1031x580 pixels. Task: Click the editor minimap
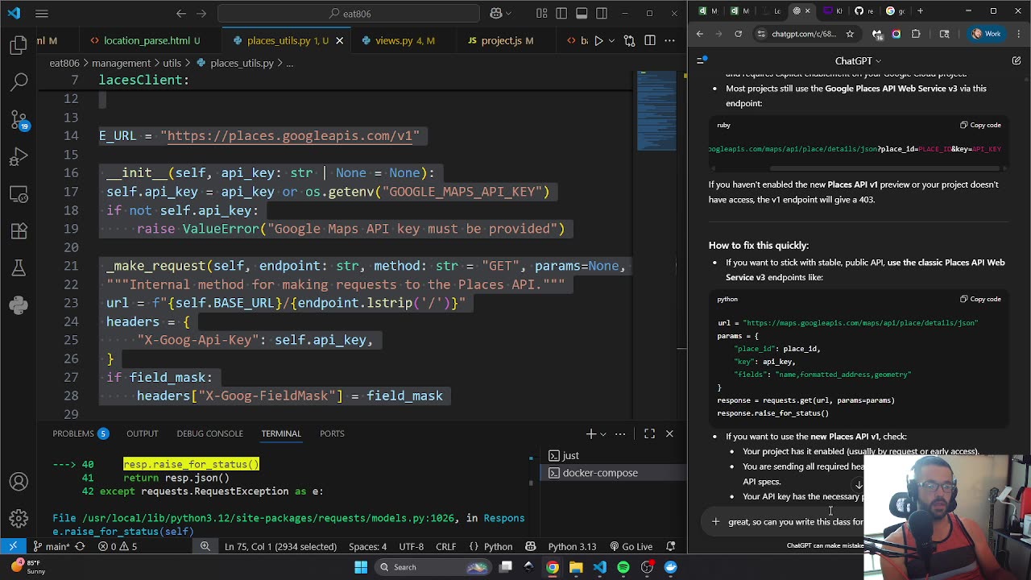656,111
